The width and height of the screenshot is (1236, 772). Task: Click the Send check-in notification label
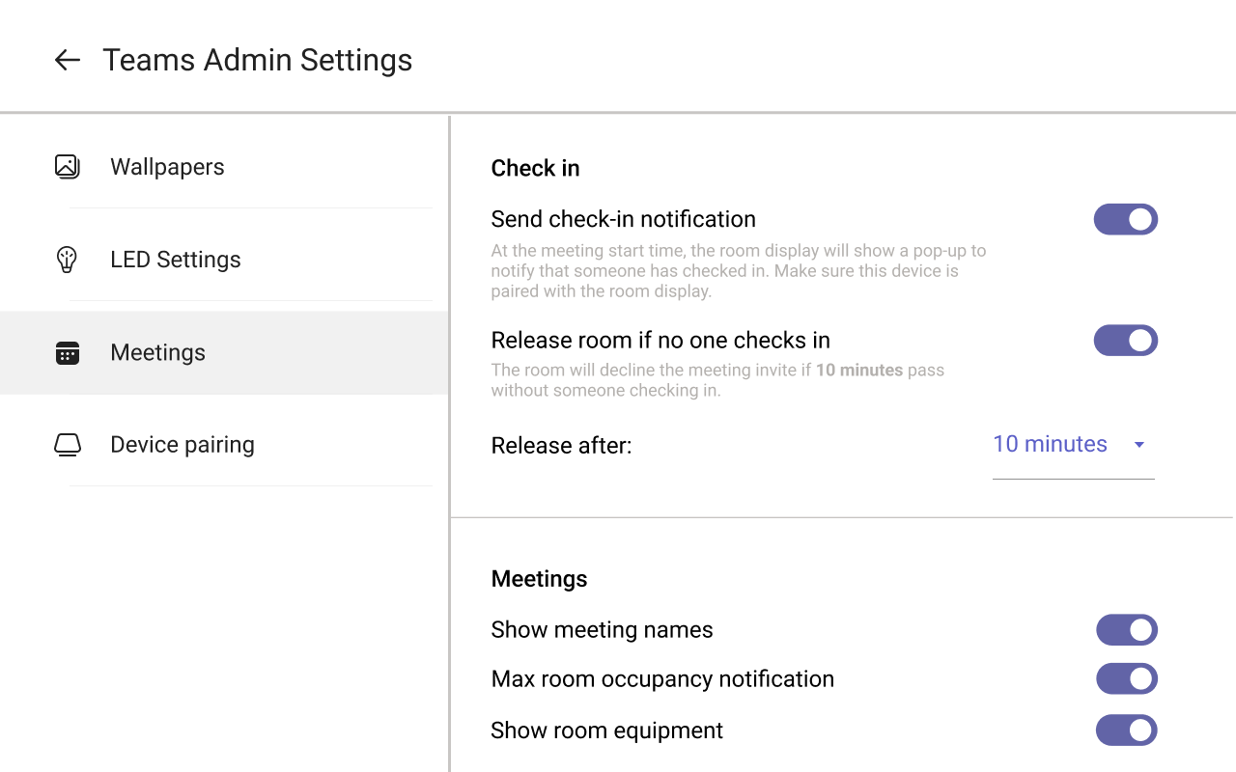pos(624,219)
